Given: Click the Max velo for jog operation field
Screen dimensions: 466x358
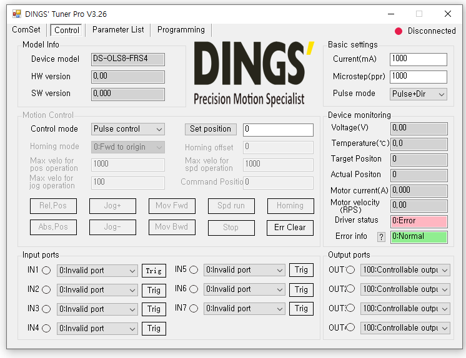Looking at the screenshot, I should [128, 183].
